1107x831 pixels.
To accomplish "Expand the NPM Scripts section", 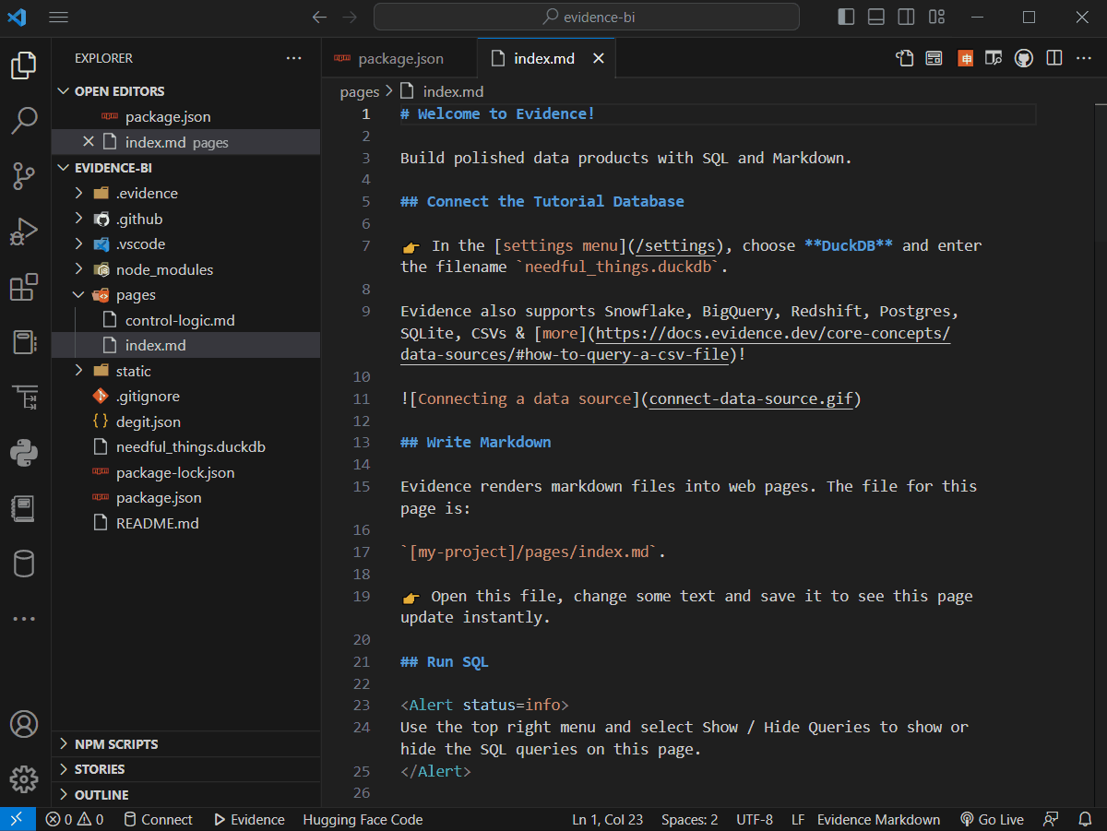I will pos(64,744).
